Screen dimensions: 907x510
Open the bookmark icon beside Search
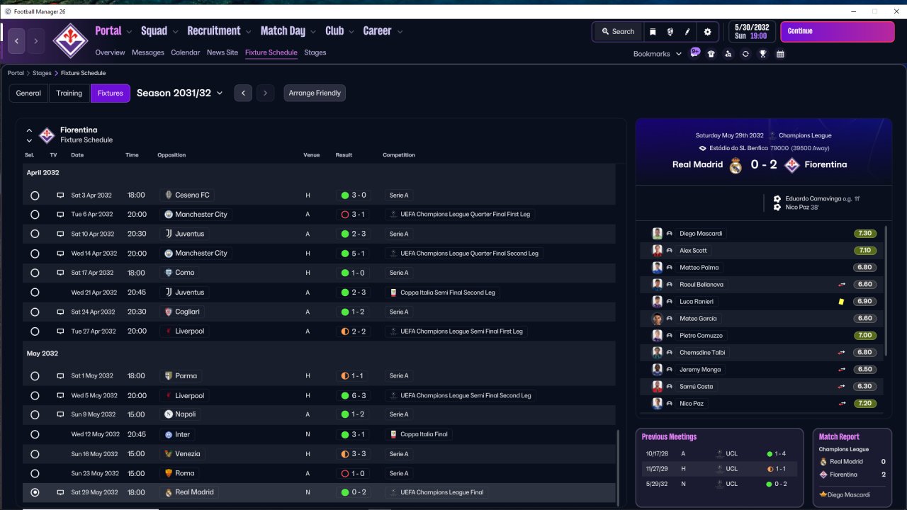653,31
